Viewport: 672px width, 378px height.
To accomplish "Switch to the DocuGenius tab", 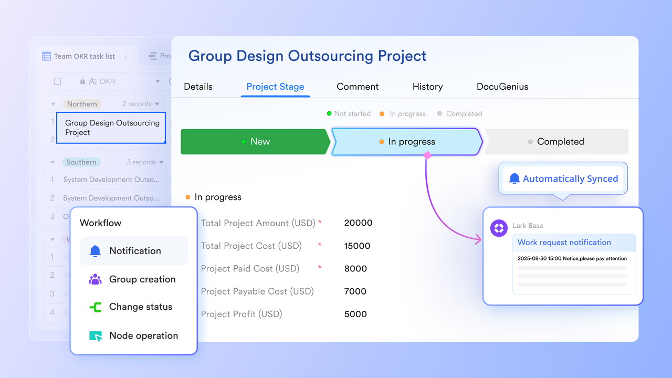I will [x=502, y=87].
